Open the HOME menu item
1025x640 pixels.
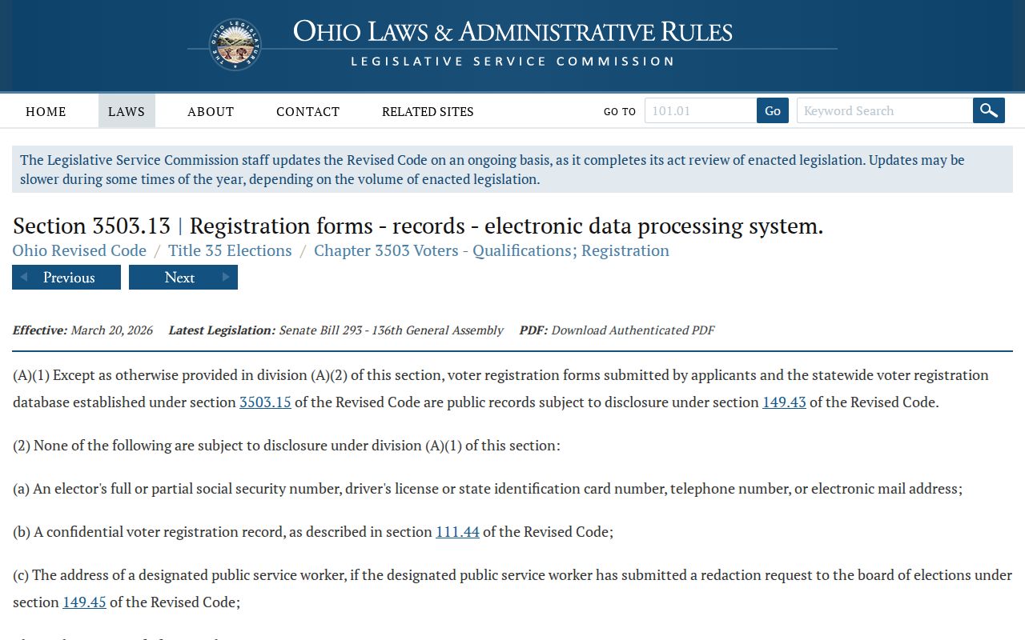point(46,111)
